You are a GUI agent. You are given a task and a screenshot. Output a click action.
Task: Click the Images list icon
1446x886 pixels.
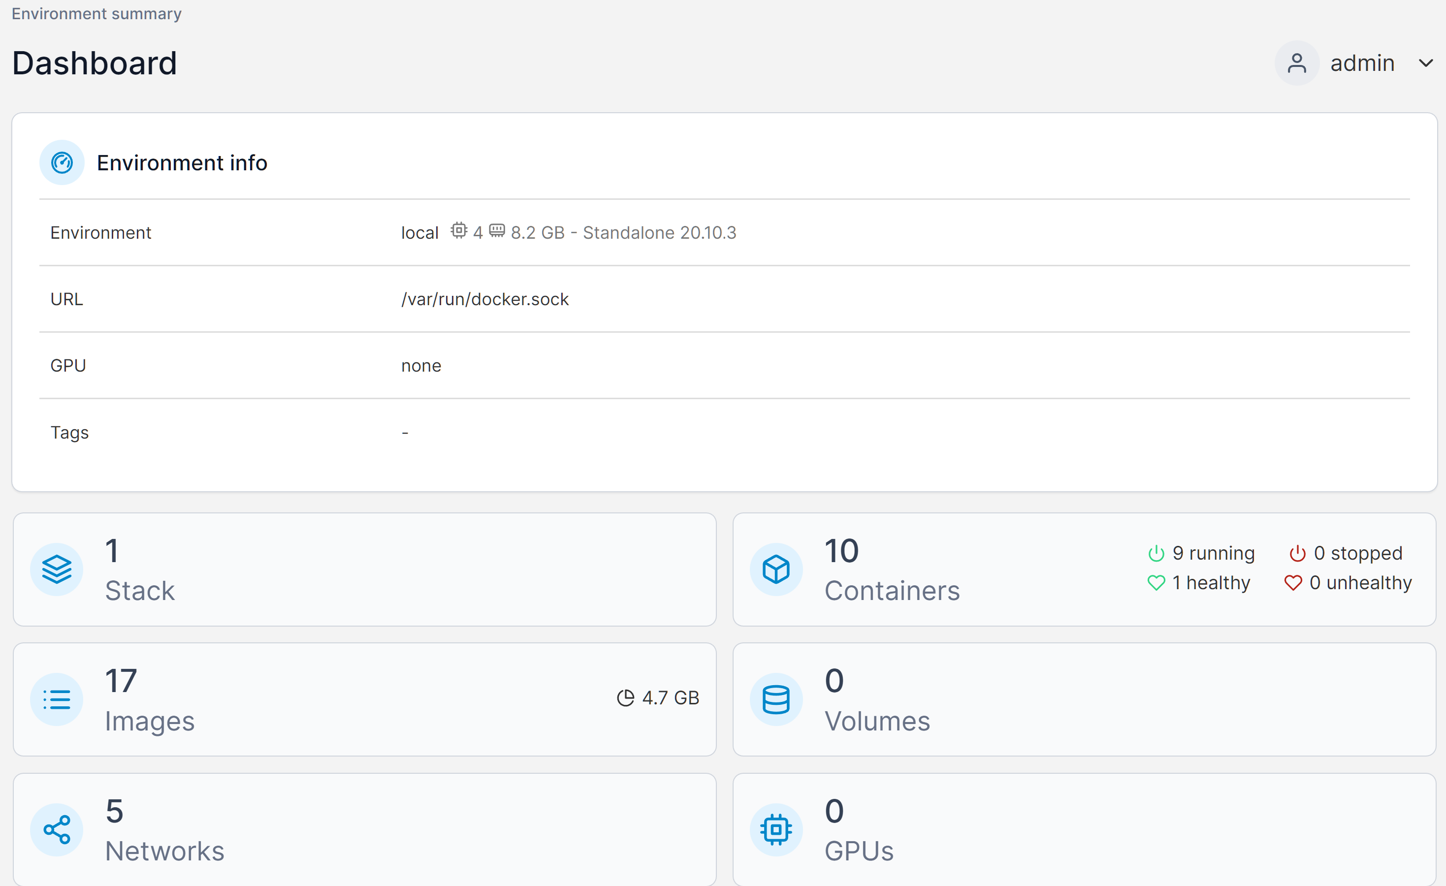coord(56,699)
